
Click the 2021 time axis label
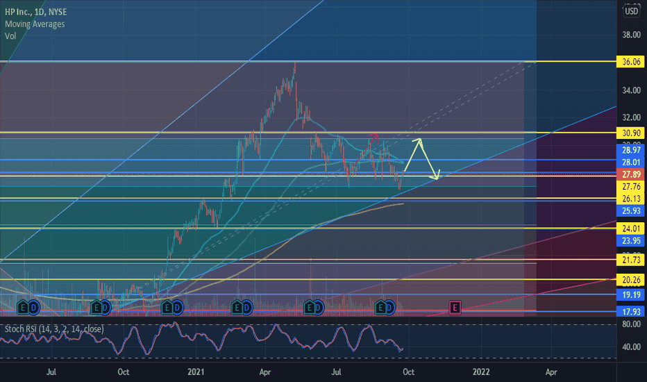pos(196,372)
